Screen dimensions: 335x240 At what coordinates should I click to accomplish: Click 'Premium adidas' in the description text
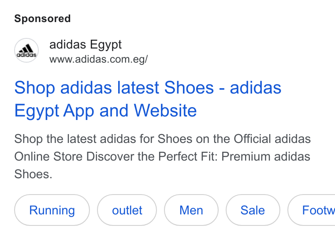pyautogui.click(x=266, y=156)
